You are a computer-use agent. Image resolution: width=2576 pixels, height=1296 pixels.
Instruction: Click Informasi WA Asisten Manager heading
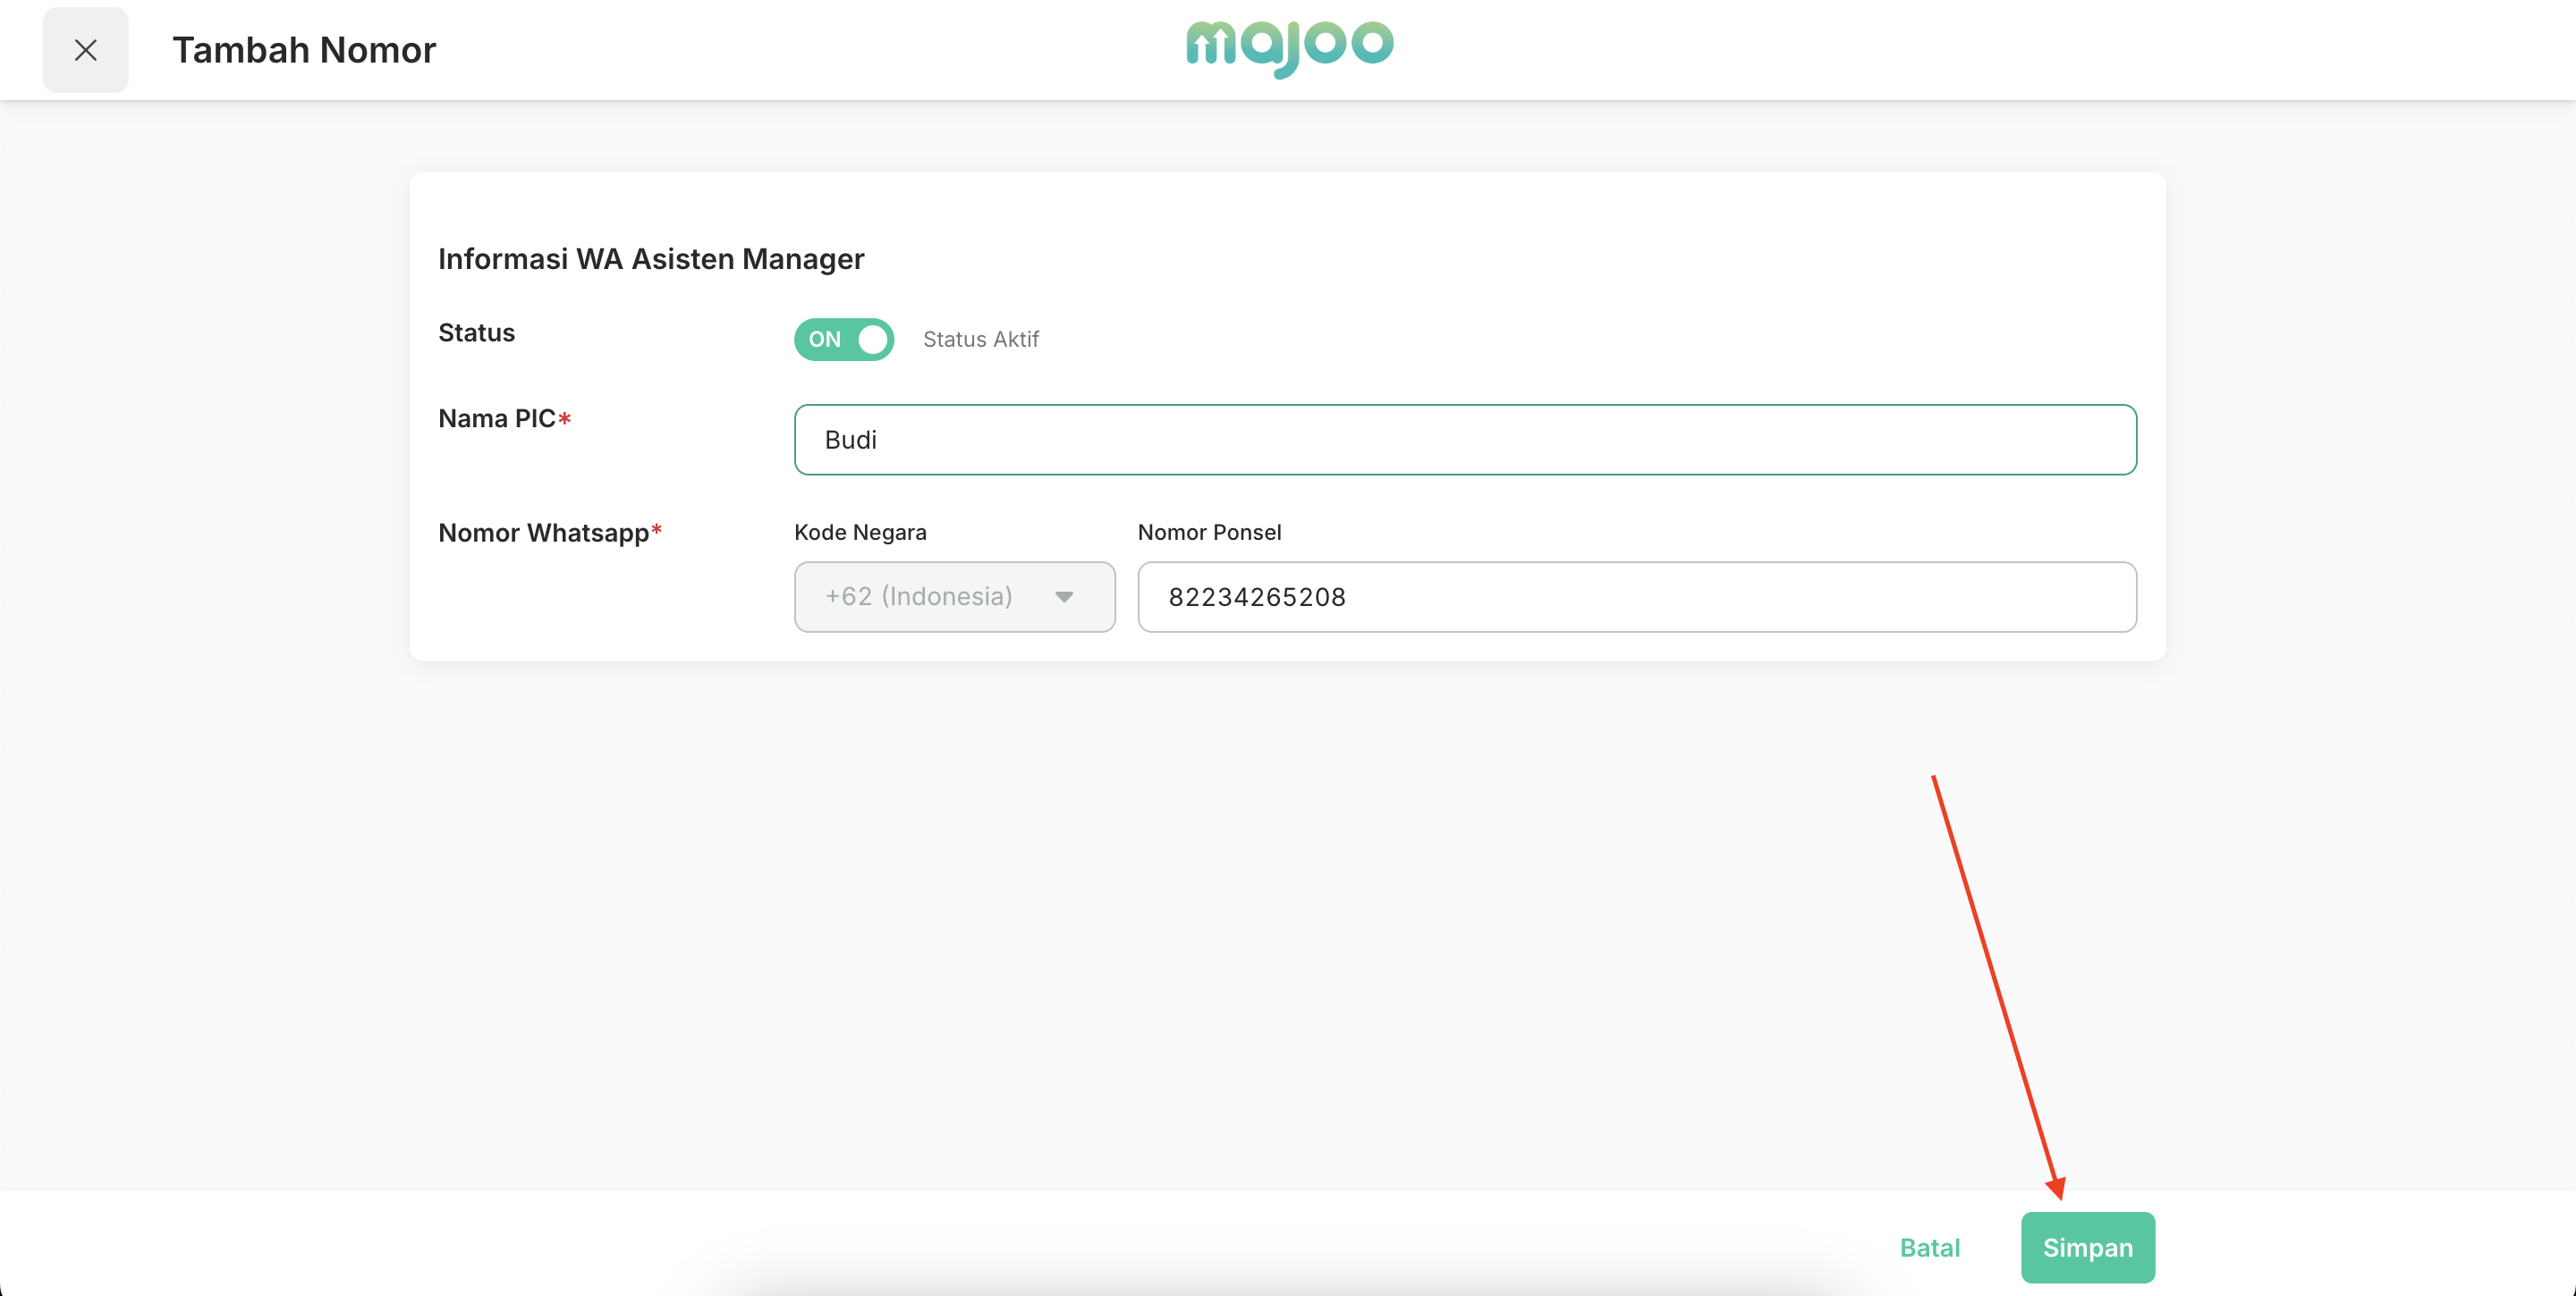point(651,259)
